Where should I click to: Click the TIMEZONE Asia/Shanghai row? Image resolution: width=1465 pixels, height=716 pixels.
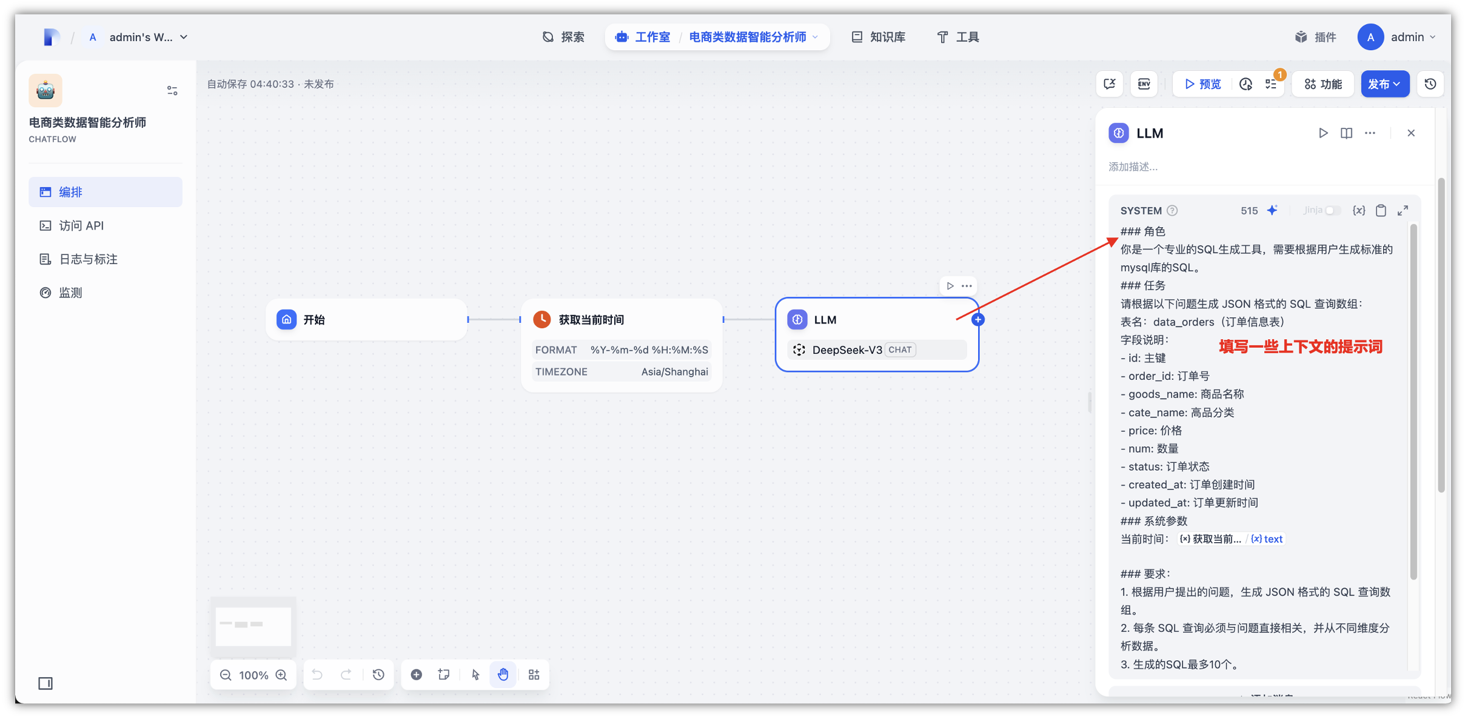622,371
